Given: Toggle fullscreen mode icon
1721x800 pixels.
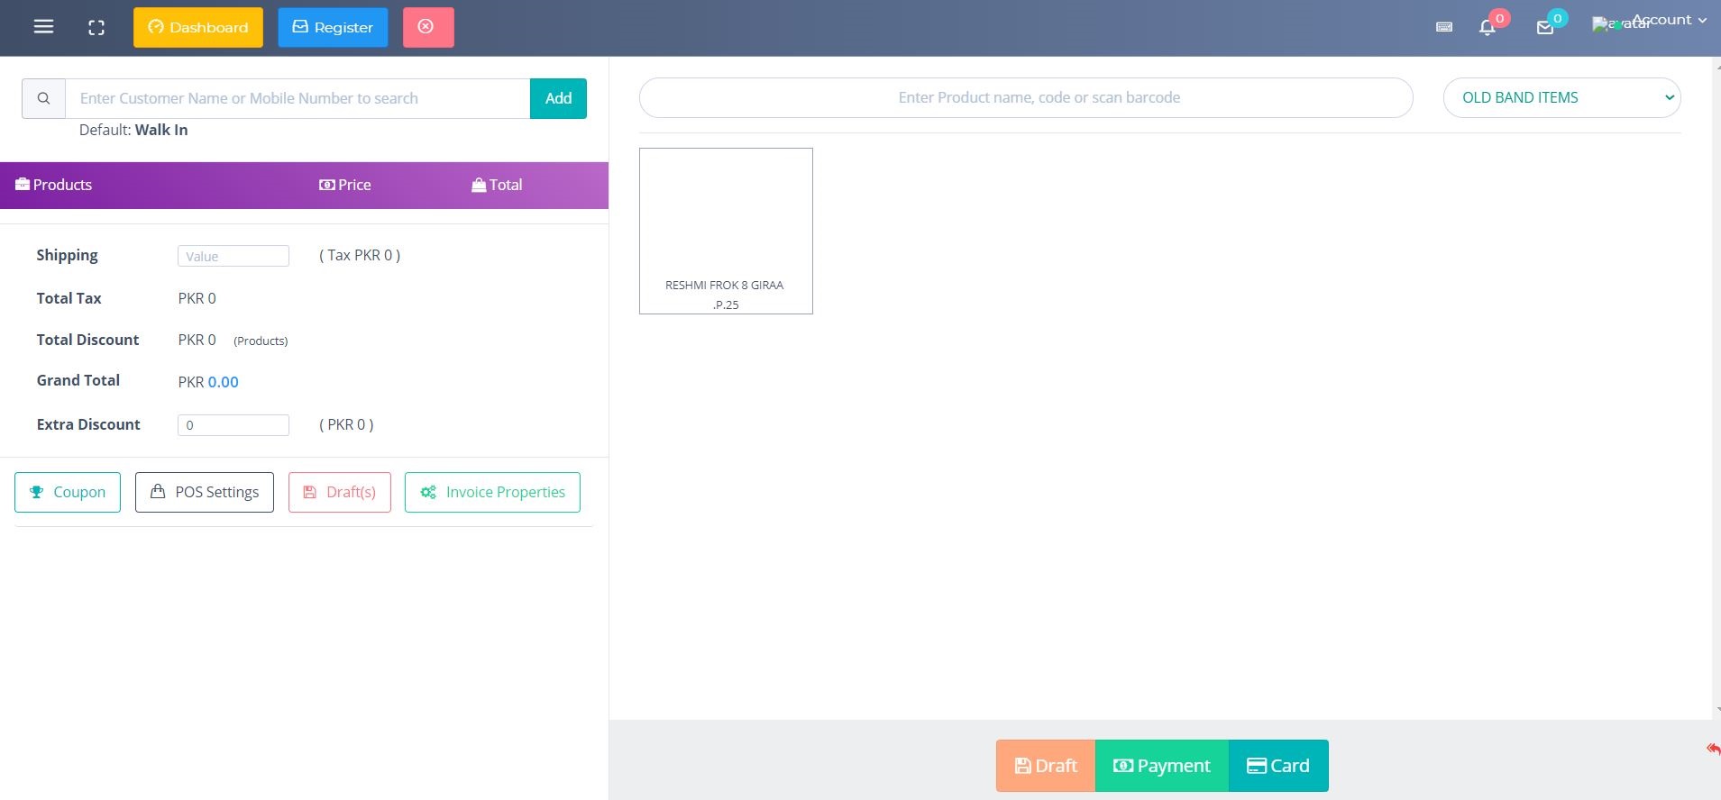Looking at the screenshot, I should coord(96,28).
